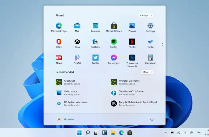Viewport: 209px width, 137px height.
Task: Expand hidden system tray icons
Action: pos(166,132)
